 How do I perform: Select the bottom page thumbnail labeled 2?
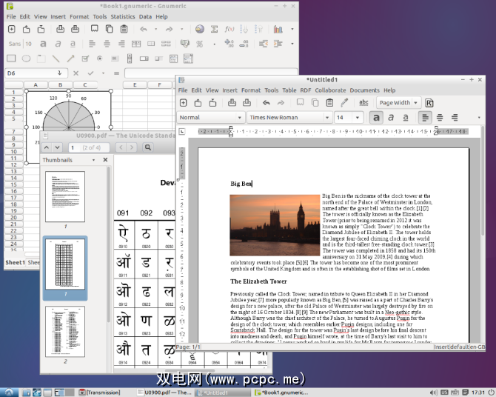[64, 333]
